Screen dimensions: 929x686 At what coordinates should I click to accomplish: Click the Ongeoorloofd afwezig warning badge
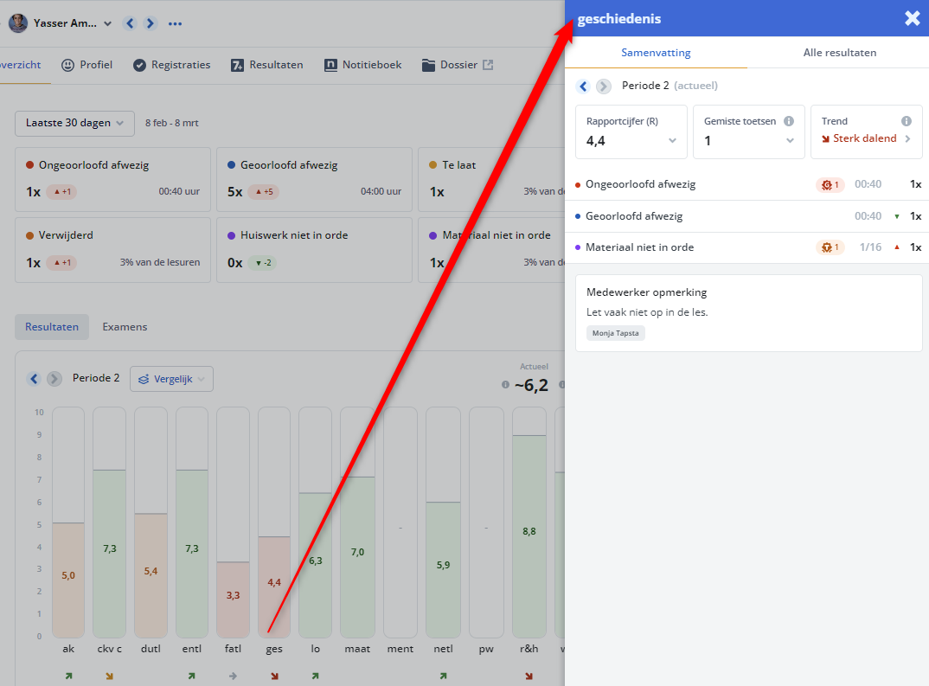(x=830, y=185)
